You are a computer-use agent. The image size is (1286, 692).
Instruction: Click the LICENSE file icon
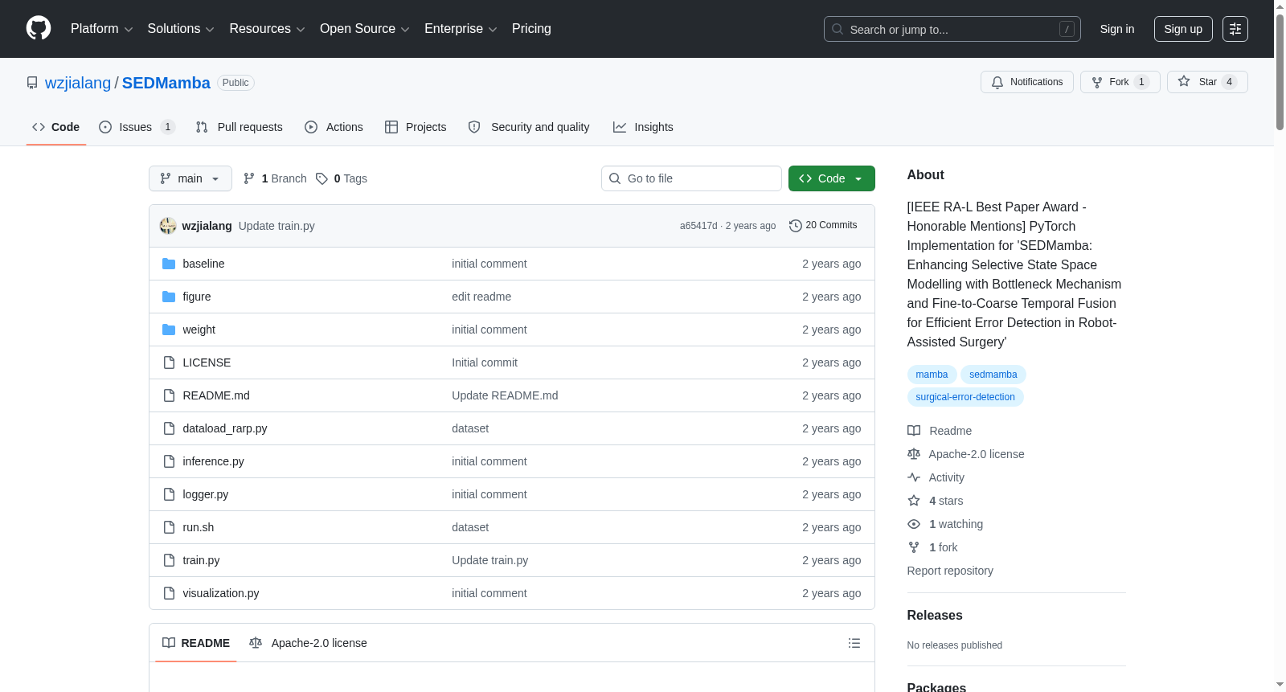[169, 362]
